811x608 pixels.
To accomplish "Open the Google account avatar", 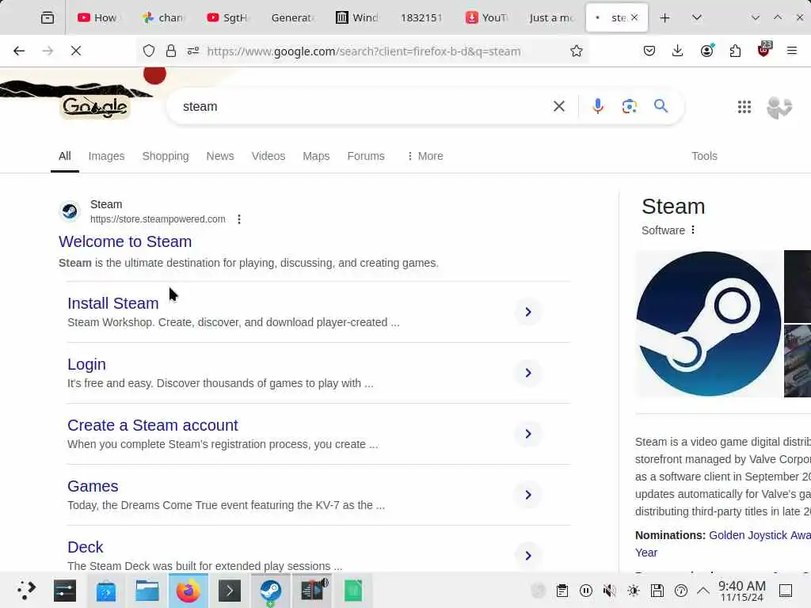I will [x=779, y=107].
